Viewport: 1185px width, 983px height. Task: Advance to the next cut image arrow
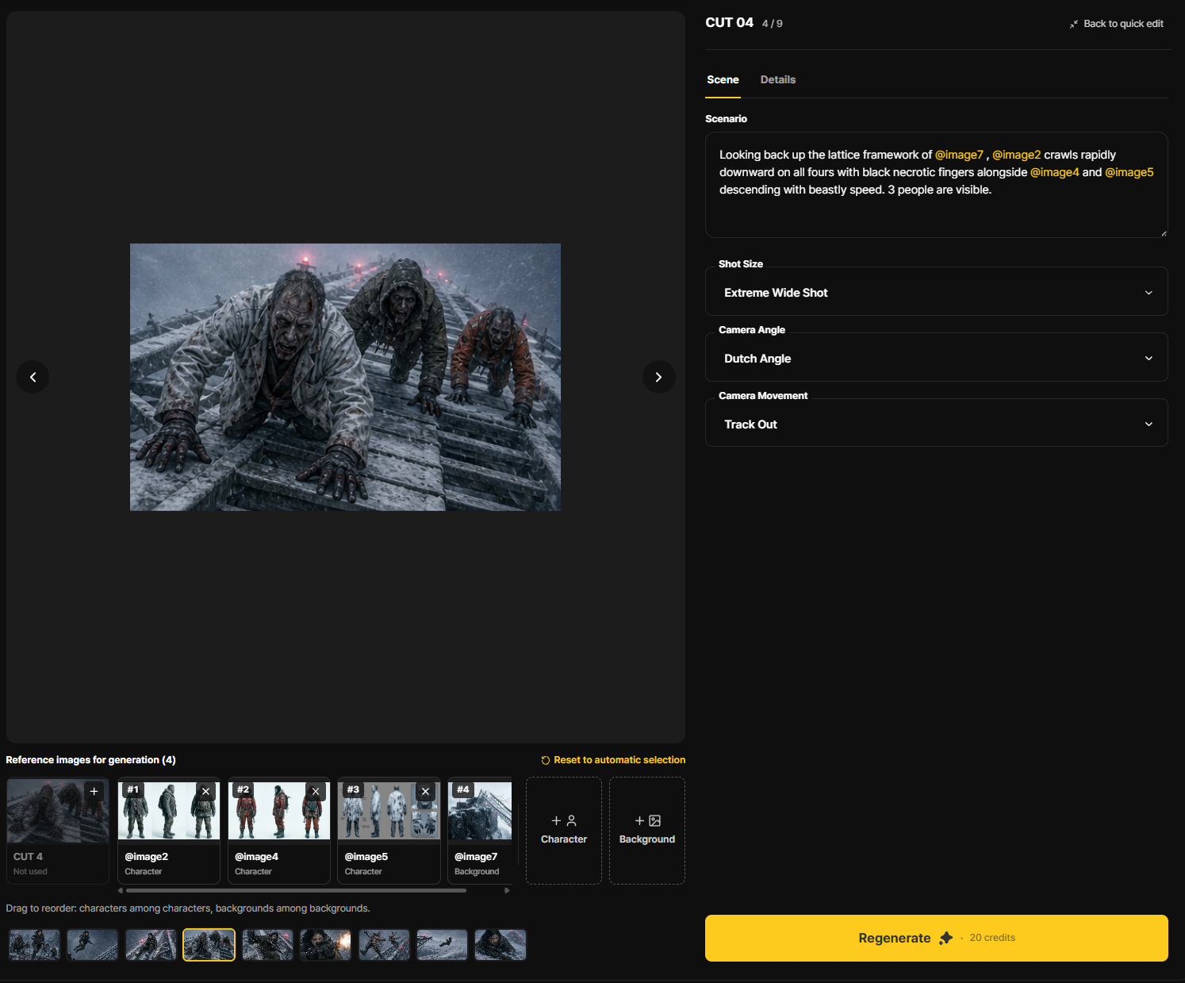pos(658,377)
